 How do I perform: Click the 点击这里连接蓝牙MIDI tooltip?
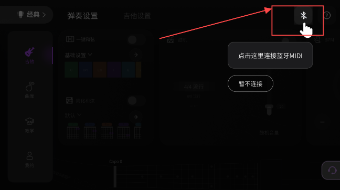(x=270, y=56)
